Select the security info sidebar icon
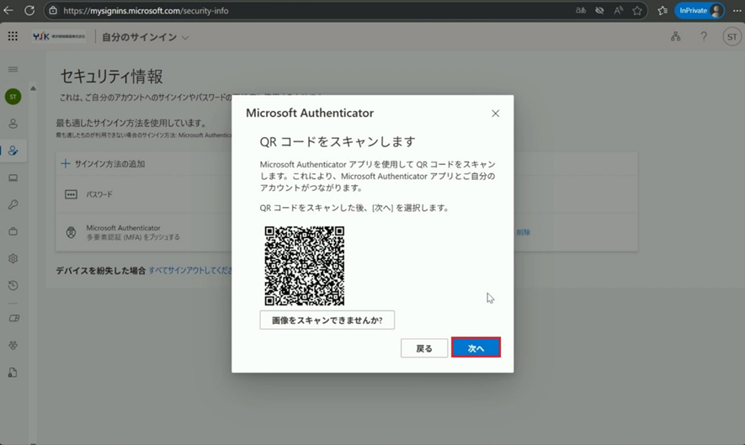 13,151
